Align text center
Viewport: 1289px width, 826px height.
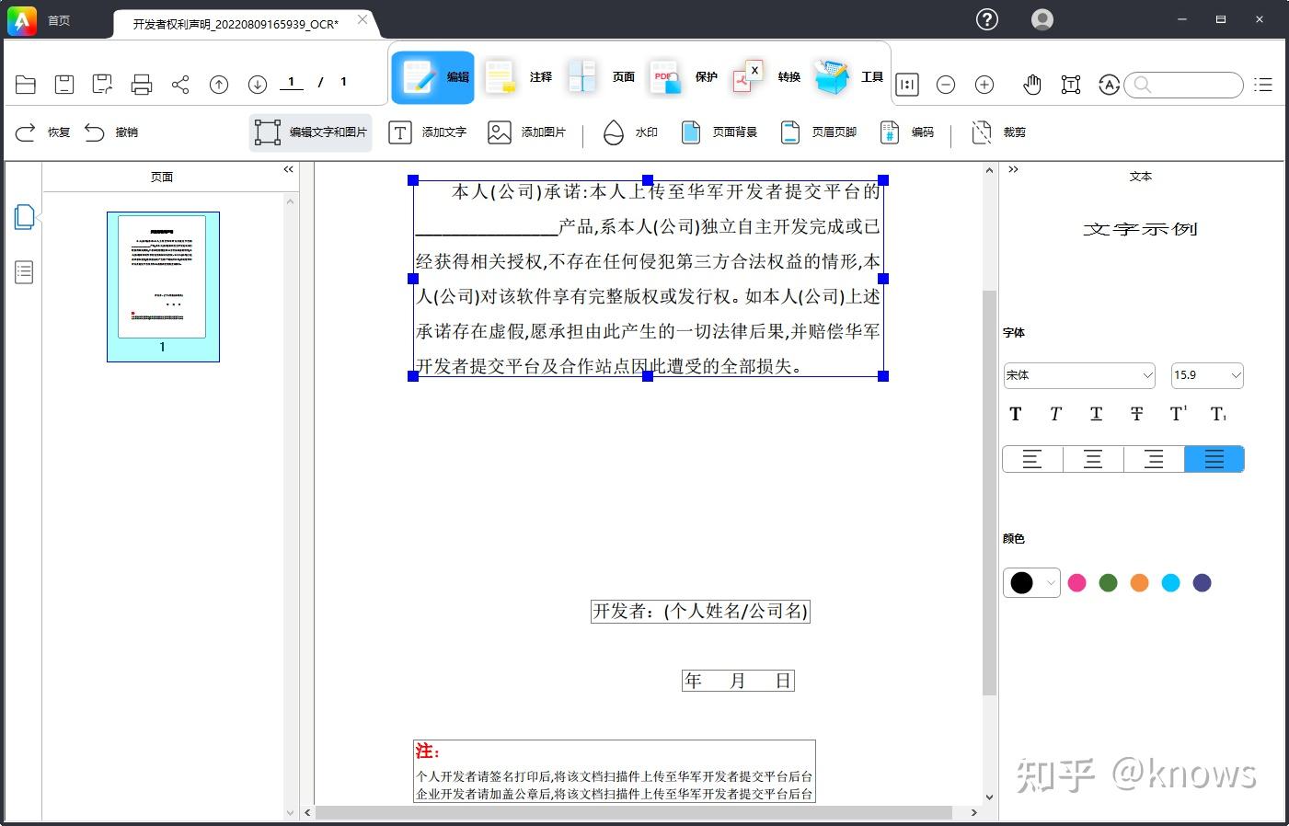pyautogui.click(x=1093, y=459)
